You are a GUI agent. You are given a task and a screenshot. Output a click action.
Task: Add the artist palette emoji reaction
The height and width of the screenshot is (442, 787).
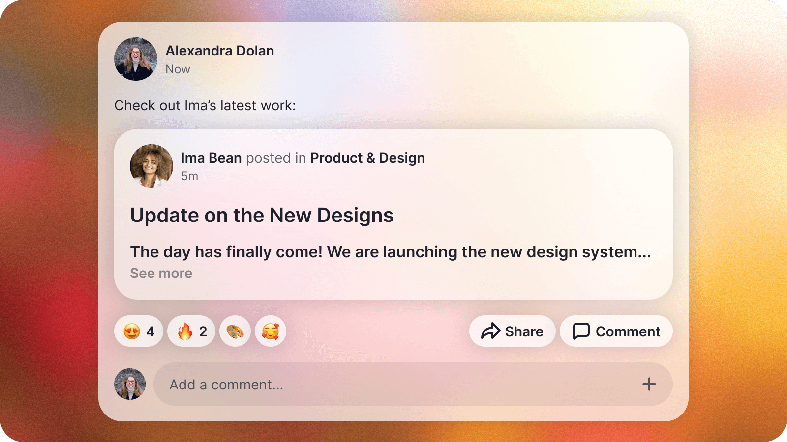235,331
